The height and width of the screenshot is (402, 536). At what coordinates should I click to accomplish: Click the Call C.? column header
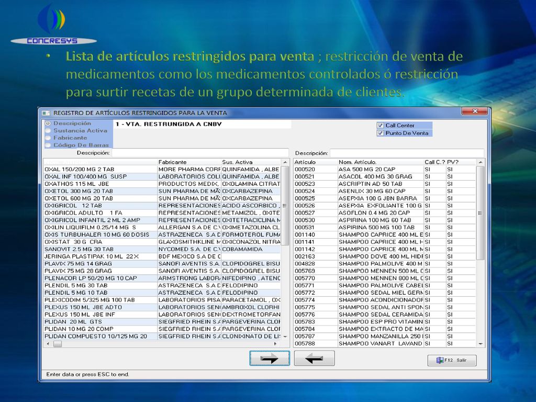point(435,162)
